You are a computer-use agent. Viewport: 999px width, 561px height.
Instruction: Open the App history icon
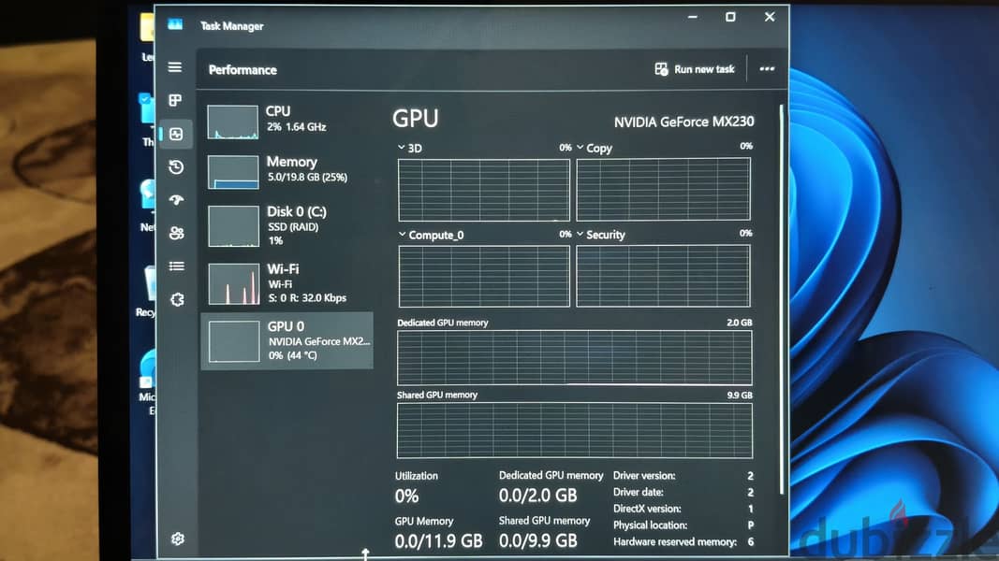coord(176,166)
